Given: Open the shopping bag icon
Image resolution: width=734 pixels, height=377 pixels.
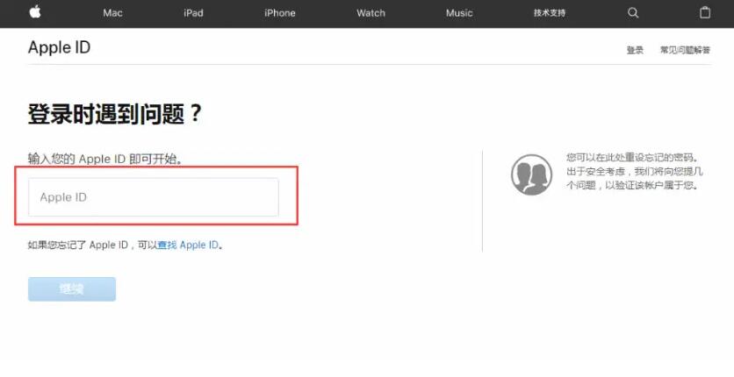Looking at the screenshot, I should click(704, 13).
